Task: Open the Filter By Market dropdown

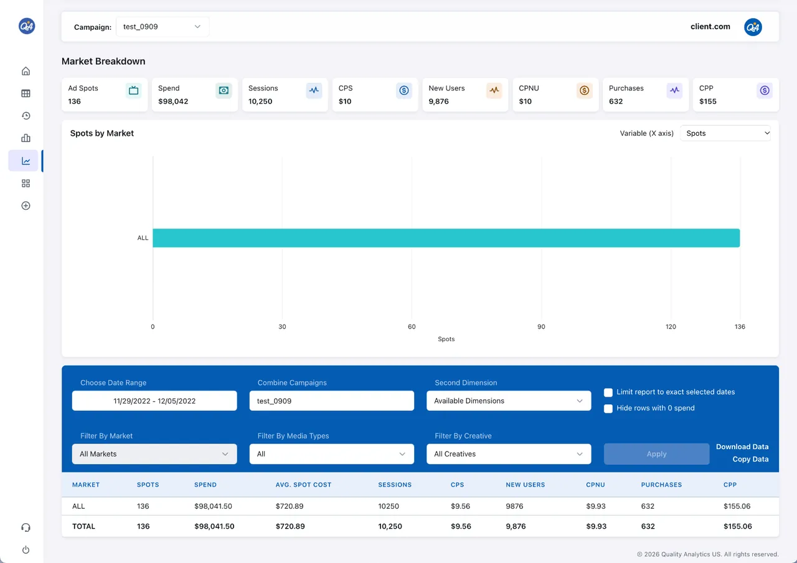Action: (x=154, y=454)
